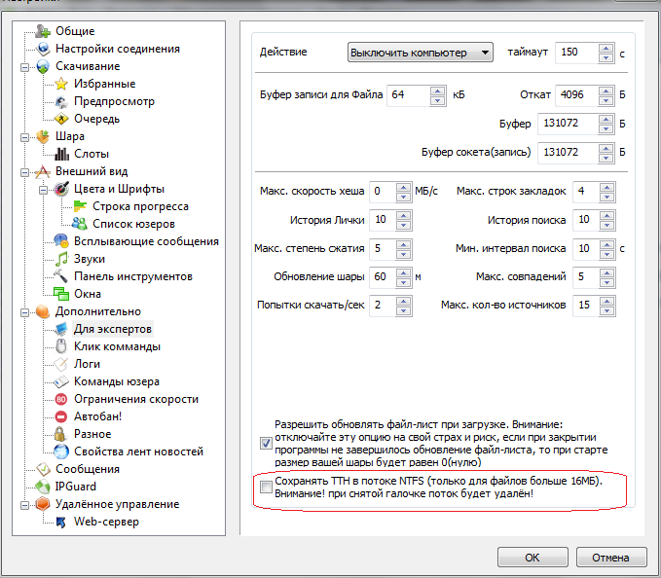Click the Слоты bars icon

coord(61,154)
